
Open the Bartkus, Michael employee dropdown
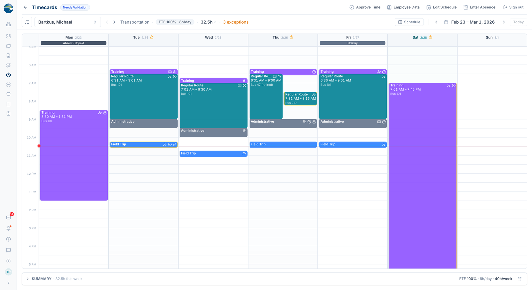(67, 22)
